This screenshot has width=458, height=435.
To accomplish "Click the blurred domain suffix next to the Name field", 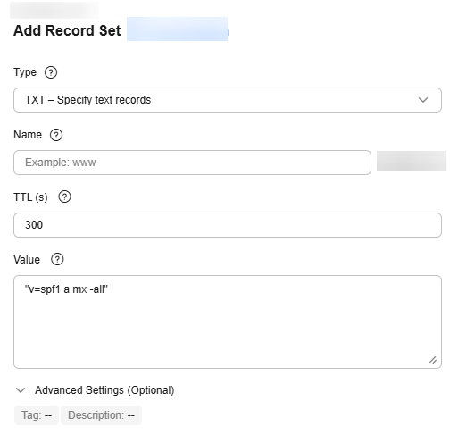I will pos(411,161).
